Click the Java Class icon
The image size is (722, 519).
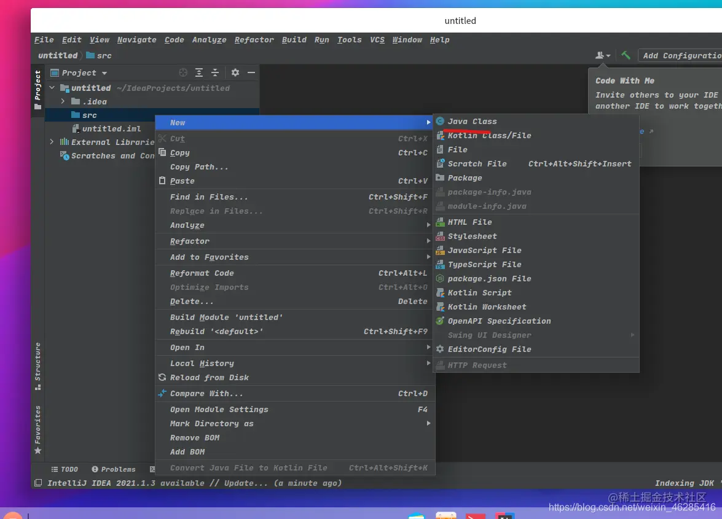[x=440, y=121]
